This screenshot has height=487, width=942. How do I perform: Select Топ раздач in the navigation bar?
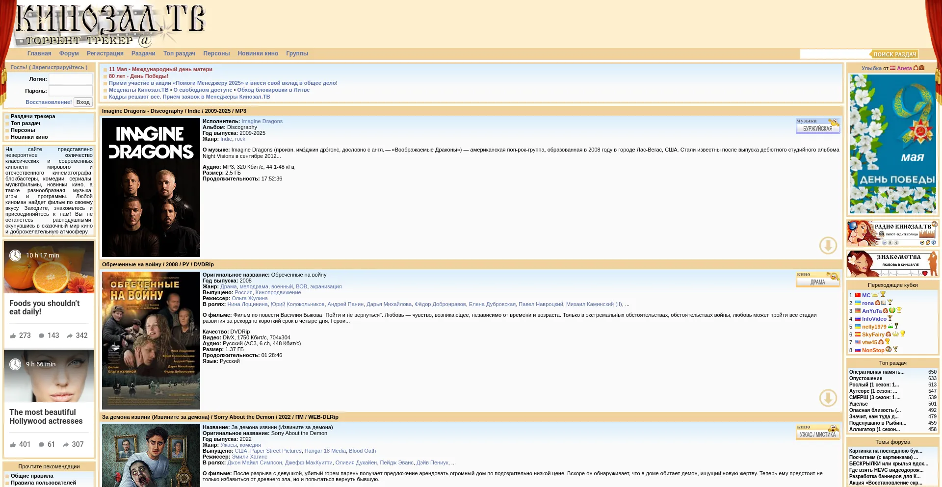click(179, 53)
